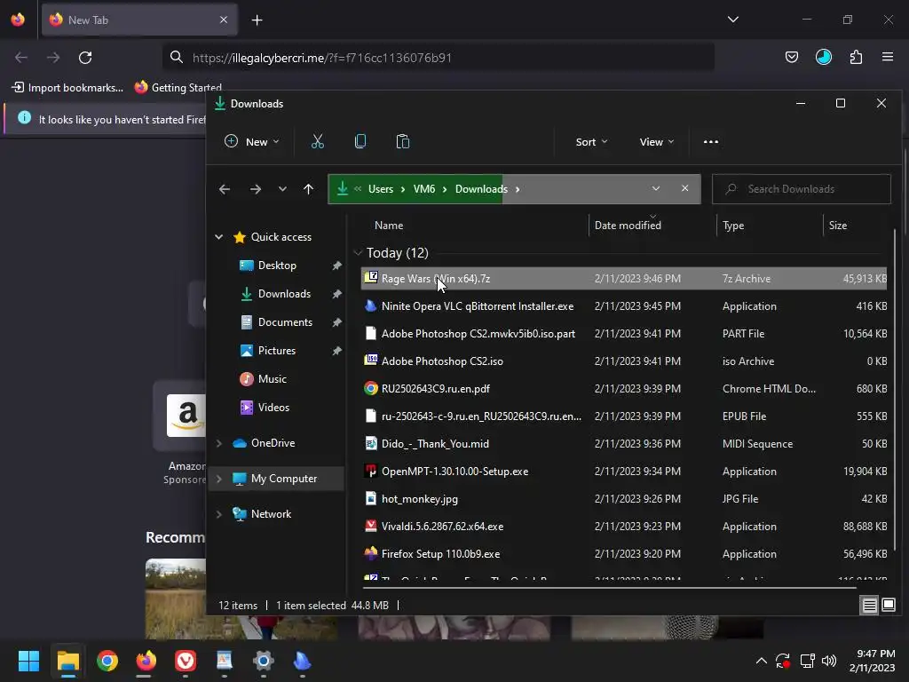The width and height of the screenshot is (909, 682).
Task: Select OpenMPT-1.30.10.00-Setup.exe file
Action: click(x=624, y=471)
